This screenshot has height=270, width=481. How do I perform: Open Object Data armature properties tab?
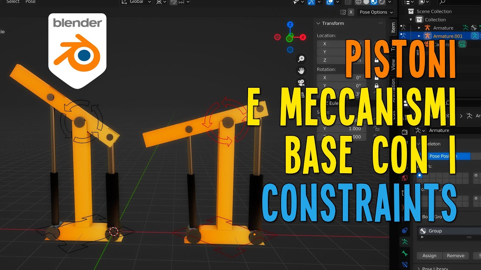click(404, 242)
